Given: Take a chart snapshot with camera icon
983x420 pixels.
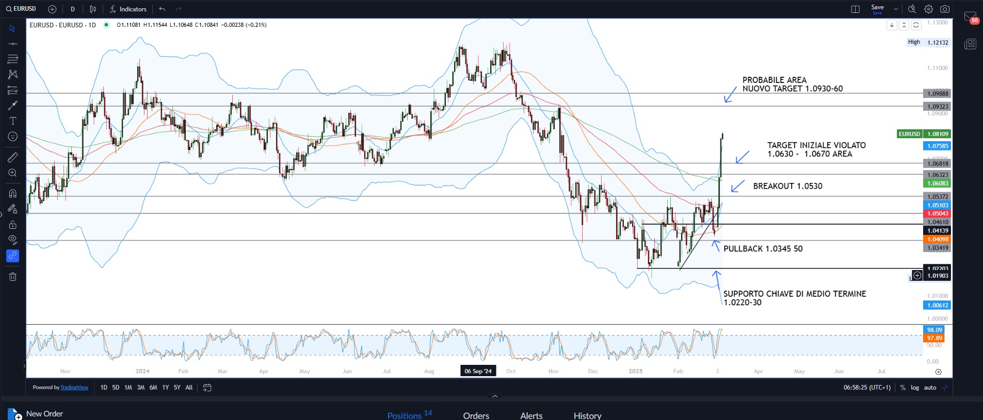Looking at the screenshot, I should (x=945, y=9).
